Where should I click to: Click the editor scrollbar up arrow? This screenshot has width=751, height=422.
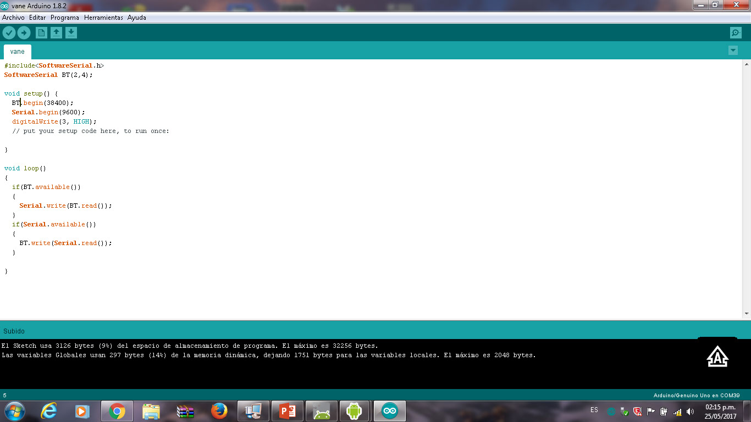747,64
